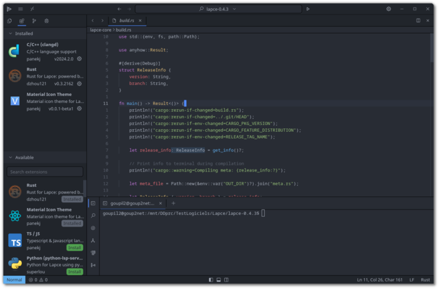Open the File Explorer panel icon
Viewport: 439px width, 289px height.
8,21
